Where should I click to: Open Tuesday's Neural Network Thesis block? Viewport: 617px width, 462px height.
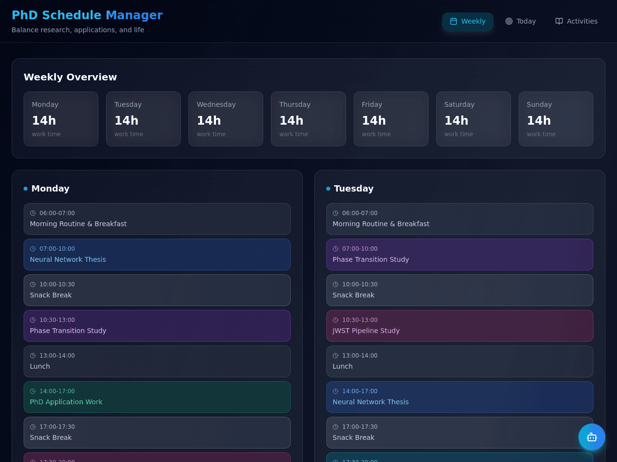[460, 397]
